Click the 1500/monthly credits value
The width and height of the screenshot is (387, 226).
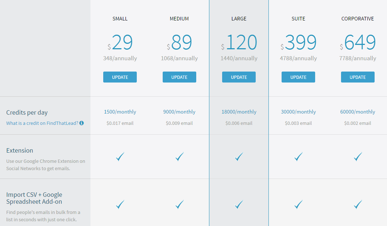pos(120,112)
